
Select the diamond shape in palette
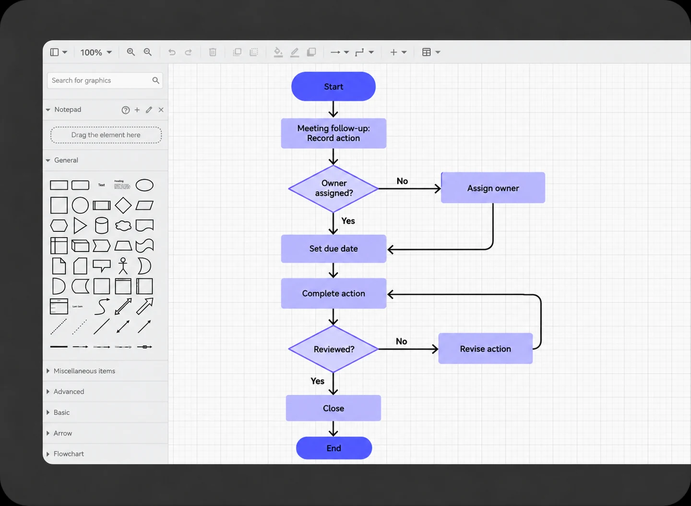click(x=123, y=205)
